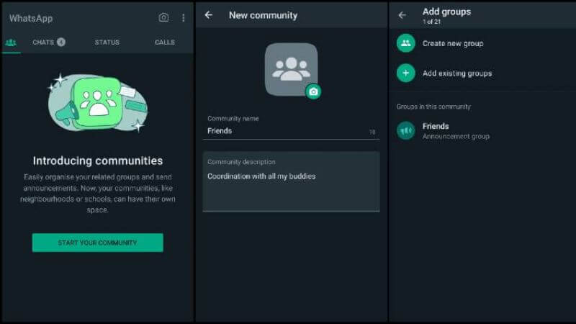Tap the communities illustration graphic
Screen dimensions: 576x324
[x=97, y=104]
